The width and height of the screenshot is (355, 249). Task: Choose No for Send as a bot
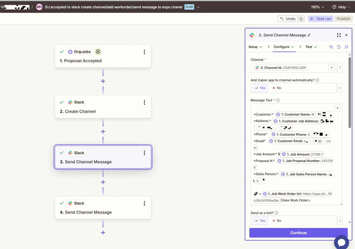click(x=277, y=221)
